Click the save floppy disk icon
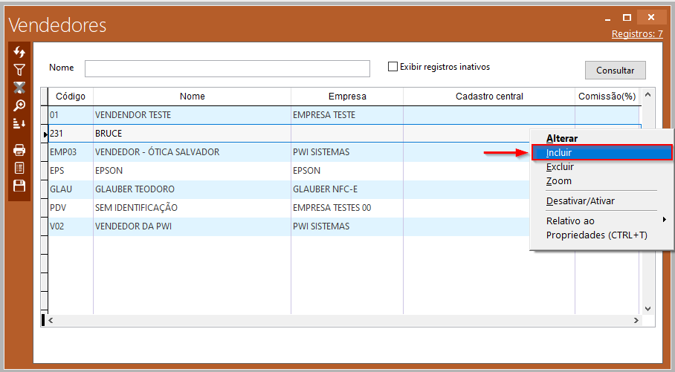 (19, 186)
